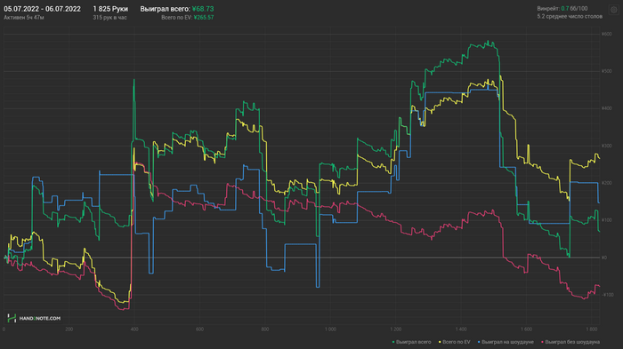Click the date range 05.07.2022 - 06.07.2022
623x349 pixels.
(42, 9)
